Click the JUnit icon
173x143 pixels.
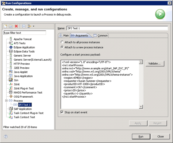(11, 84)
